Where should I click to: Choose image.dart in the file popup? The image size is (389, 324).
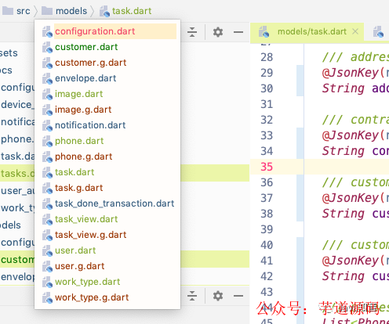click(78, 94)
